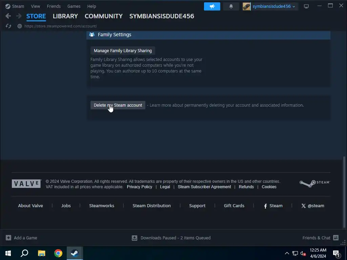
Task: Open the Cookies link
Action: [x=269, y=187]
